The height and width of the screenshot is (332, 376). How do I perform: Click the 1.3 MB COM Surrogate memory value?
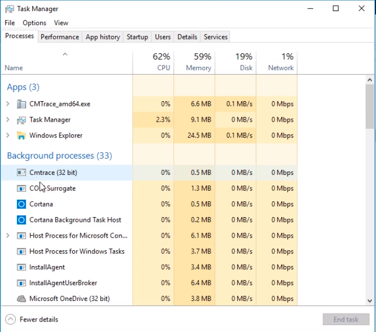pyautogui.click(x=201, y=188)
